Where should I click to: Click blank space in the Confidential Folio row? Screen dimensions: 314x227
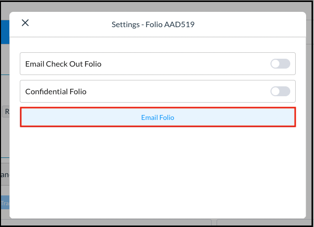click(188, 91)
